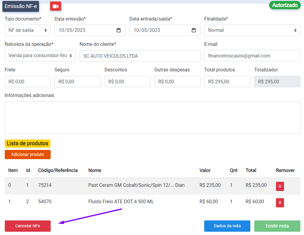Click the Autorizado status badge
Screen dimensions: 304x235
[285, 5]
